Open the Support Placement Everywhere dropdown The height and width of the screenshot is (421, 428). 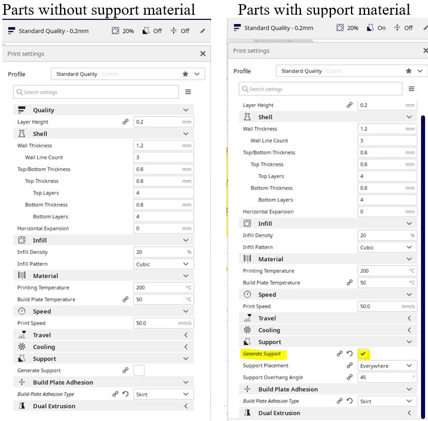point(387,366)
